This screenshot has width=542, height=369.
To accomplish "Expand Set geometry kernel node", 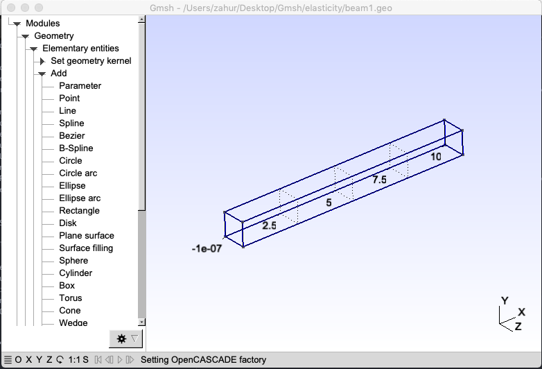I will click(x=42, y=61).
